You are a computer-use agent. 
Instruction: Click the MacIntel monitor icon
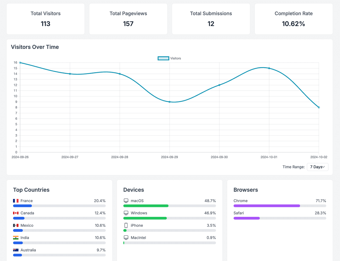(x=126, y=238)
